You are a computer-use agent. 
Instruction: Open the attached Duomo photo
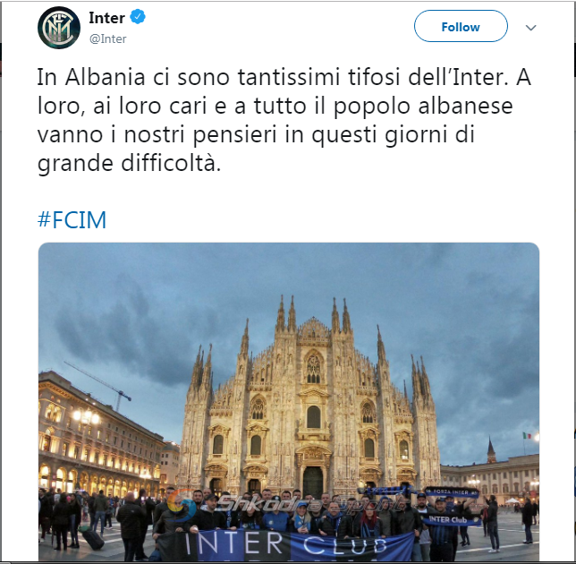tap(289, 401)
